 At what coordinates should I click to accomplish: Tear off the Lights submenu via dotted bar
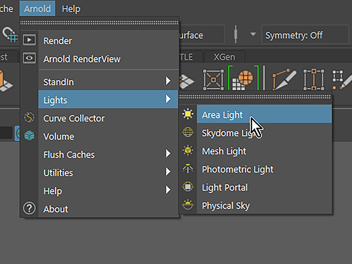(x=255, y=97)
